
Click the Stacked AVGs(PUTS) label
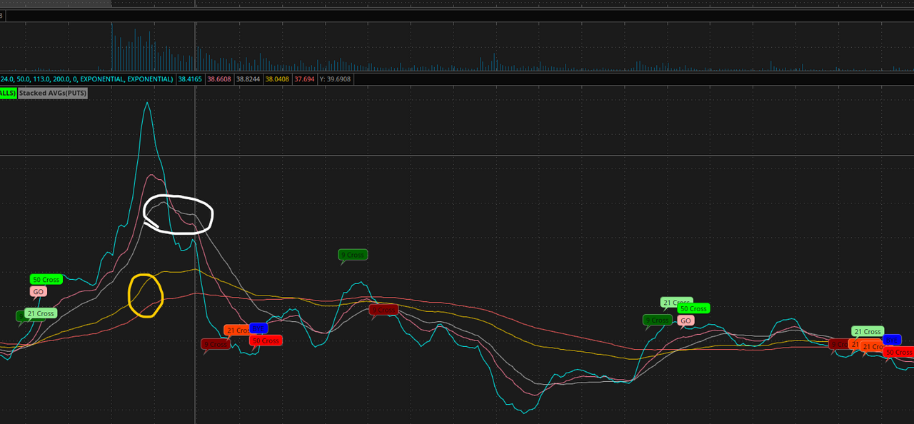tap(53, 93)
